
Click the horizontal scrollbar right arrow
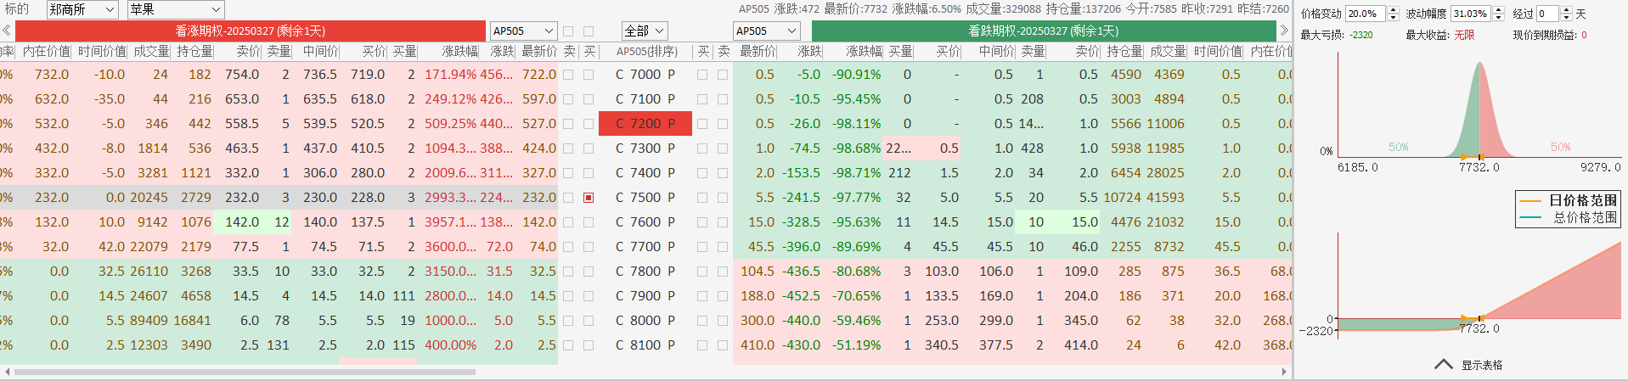click(x=1284, y=372)
